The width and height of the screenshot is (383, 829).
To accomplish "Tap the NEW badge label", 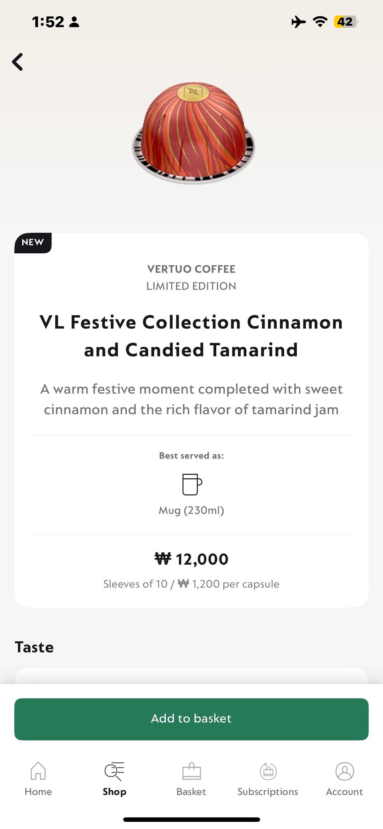I will coord(33,242).
